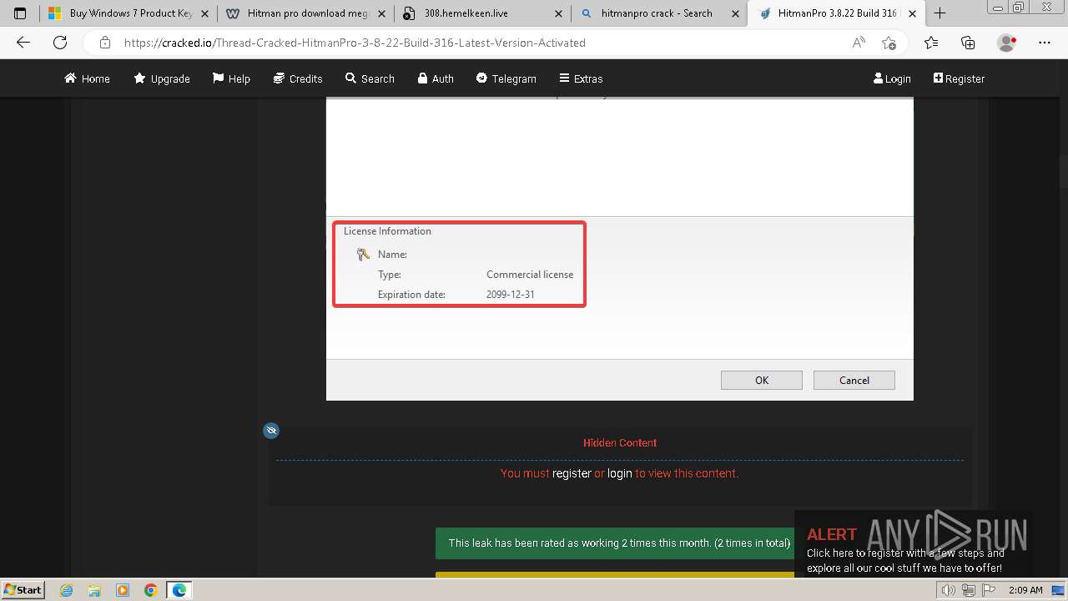Open the tab actions menu icon
Screen dimensions: 1068x601
coord(20,13)
